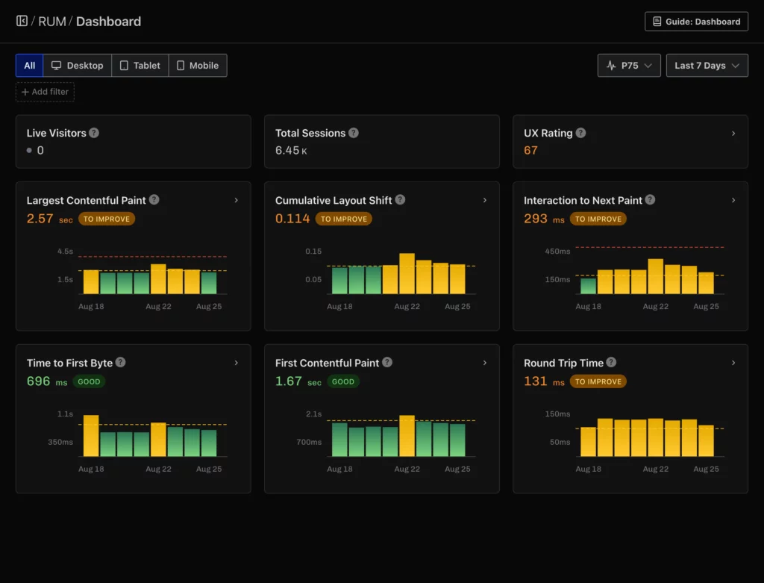Switch to the Tablet filter tab
This screenshot has height=583, width=764.
[140, 66]
